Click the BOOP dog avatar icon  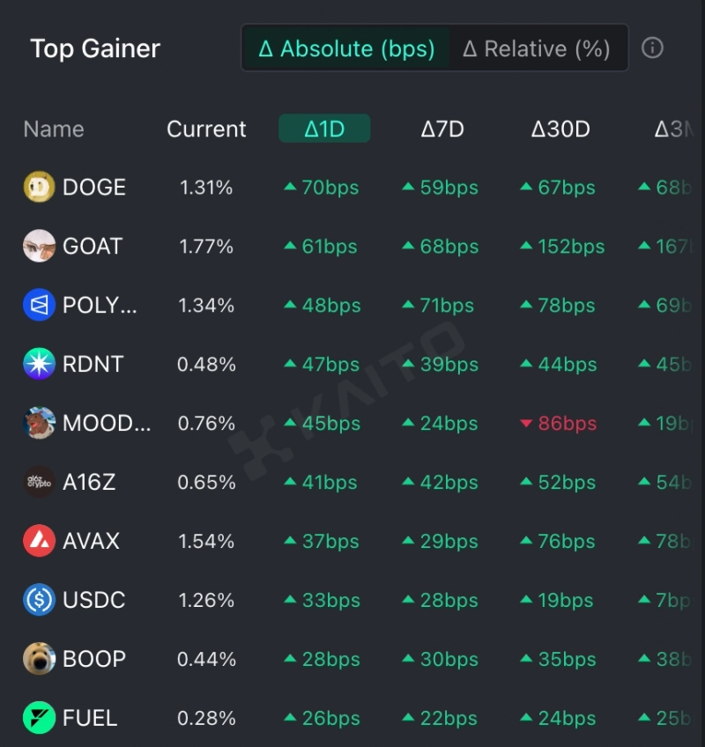tap(39, 660)
